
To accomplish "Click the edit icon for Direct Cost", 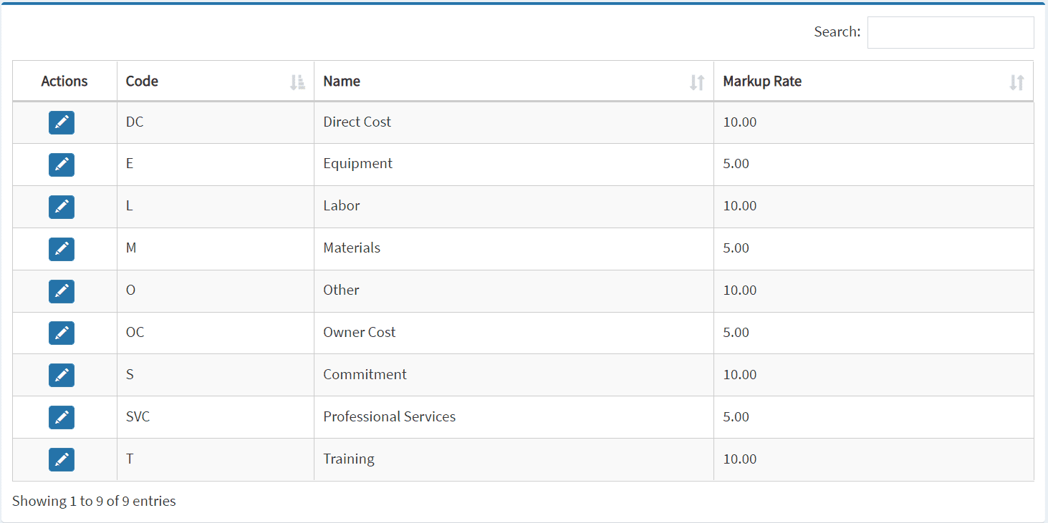I will (x=62, y=122).
